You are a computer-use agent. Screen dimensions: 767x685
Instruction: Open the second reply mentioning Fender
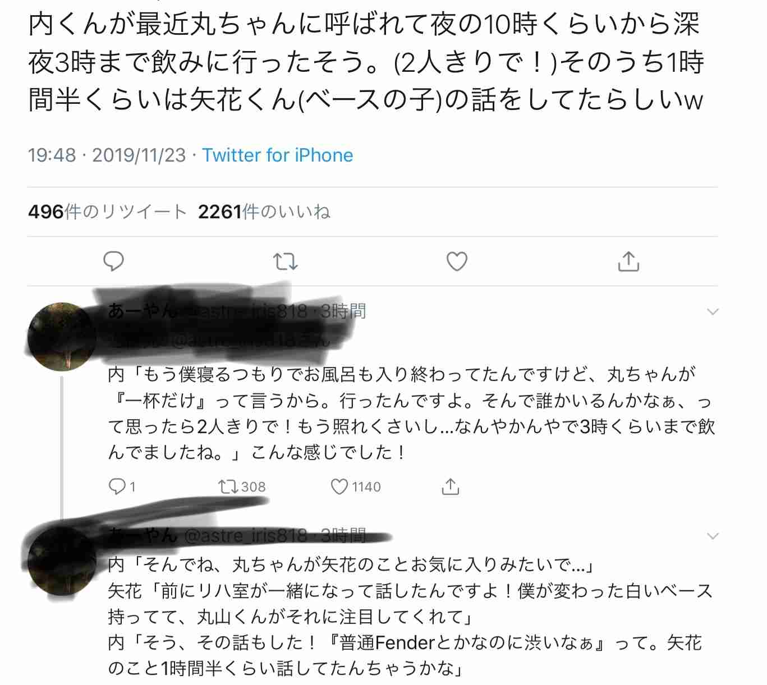pos(410,616)
